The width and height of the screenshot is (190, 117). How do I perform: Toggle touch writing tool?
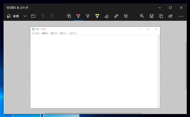[x=69, y=16]
